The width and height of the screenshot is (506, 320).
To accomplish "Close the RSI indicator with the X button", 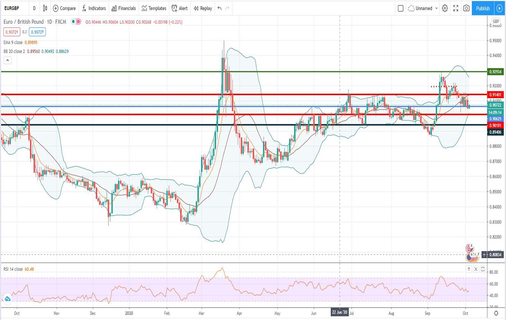I will [x=476, y=269].
